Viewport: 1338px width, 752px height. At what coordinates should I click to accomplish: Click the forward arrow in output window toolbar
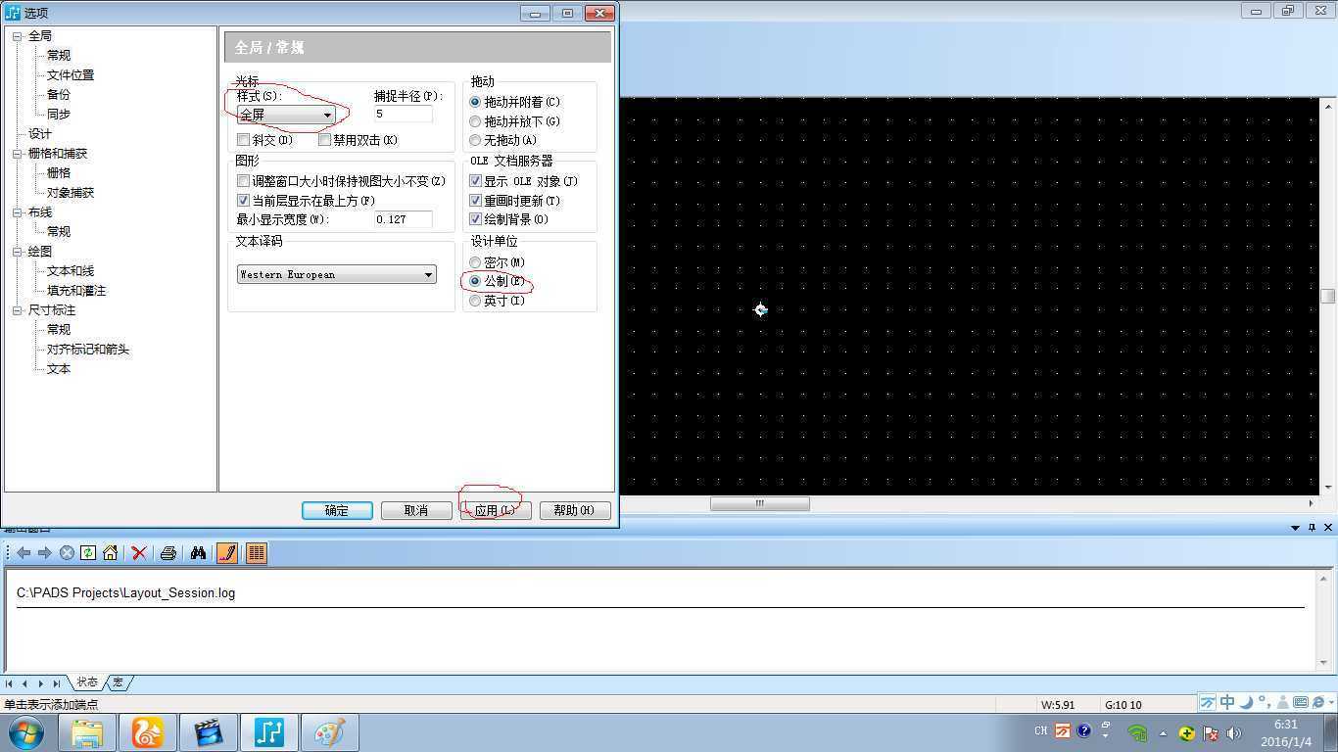pos(44,553)
